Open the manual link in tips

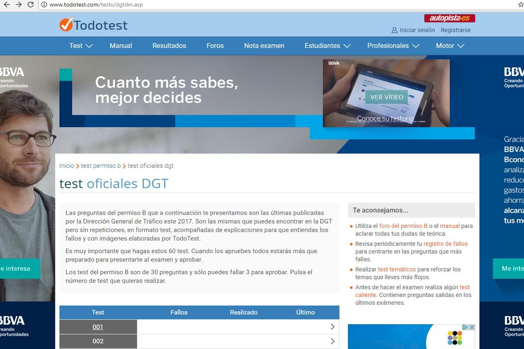pos(450,226)
